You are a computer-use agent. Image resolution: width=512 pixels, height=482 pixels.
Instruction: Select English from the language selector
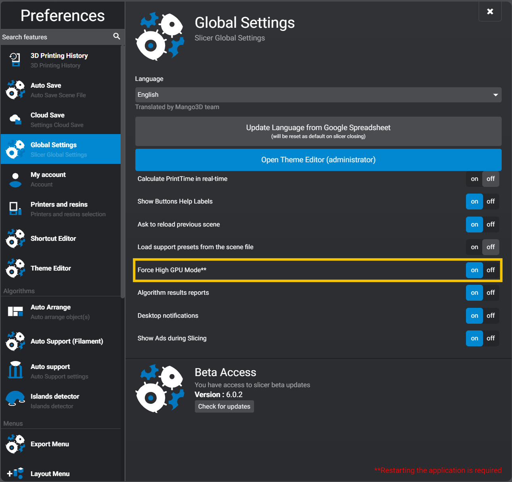(318, 95)
